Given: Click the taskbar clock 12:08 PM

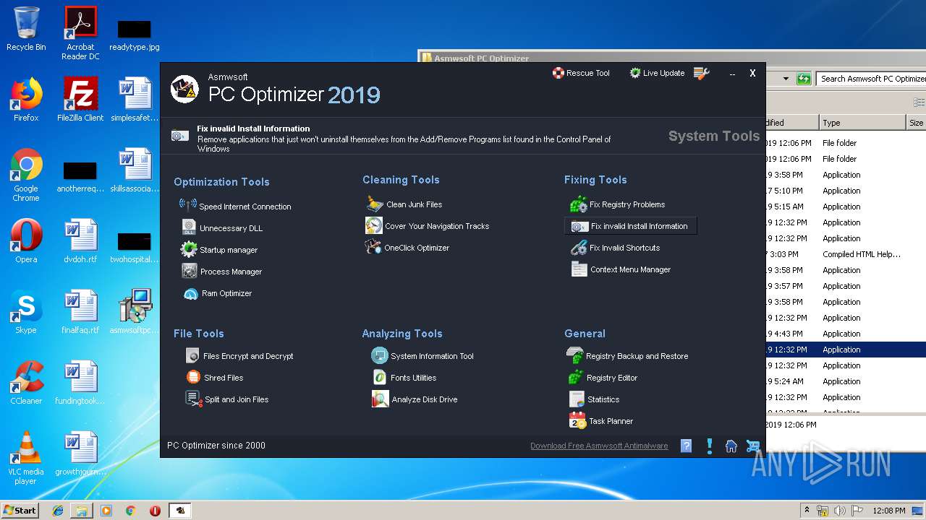Looking at the screenshot, I should pos(889,510).
